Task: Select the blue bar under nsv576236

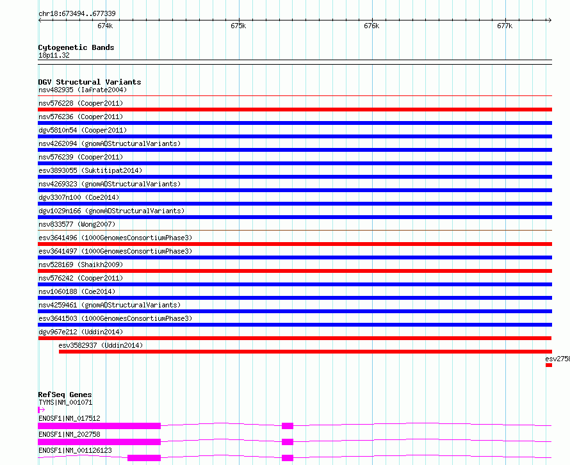Action: pos(295,123)
